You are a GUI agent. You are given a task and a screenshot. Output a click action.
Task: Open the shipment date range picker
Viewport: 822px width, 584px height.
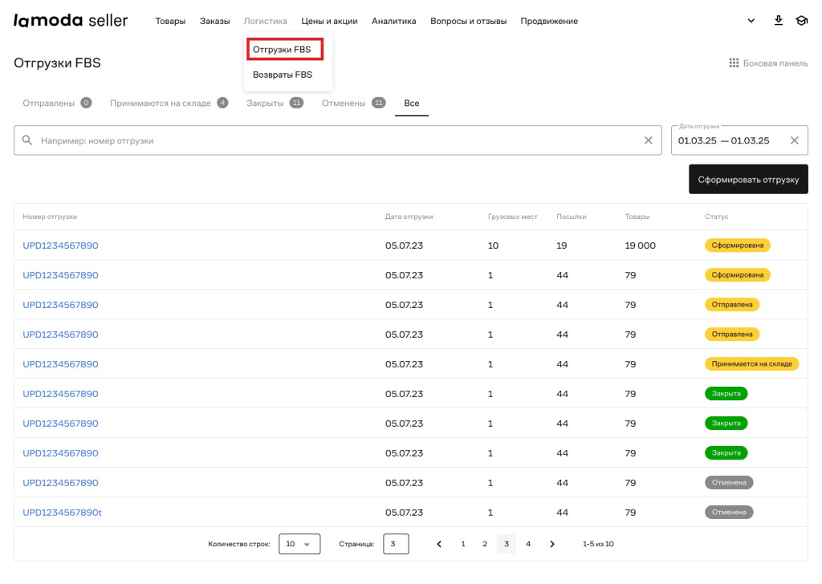pyautogui.click(x=724, y=140)
